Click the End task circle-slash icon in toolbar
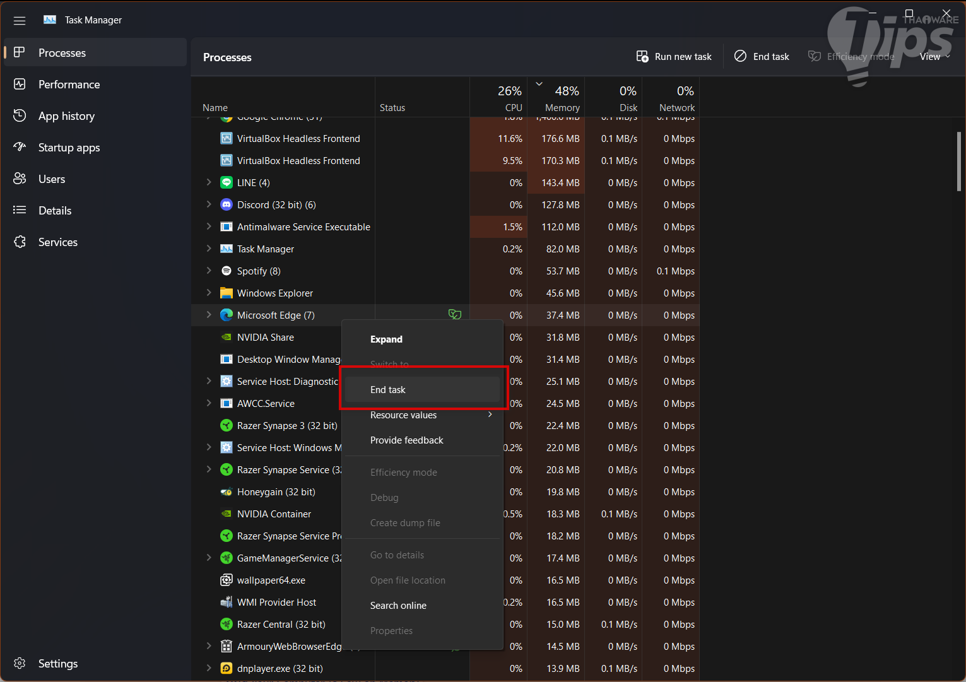 pyautogui.click(x=740, y=56)
